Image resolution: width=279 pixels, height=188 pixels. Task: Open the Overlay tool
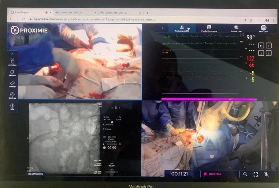(12, 84)
